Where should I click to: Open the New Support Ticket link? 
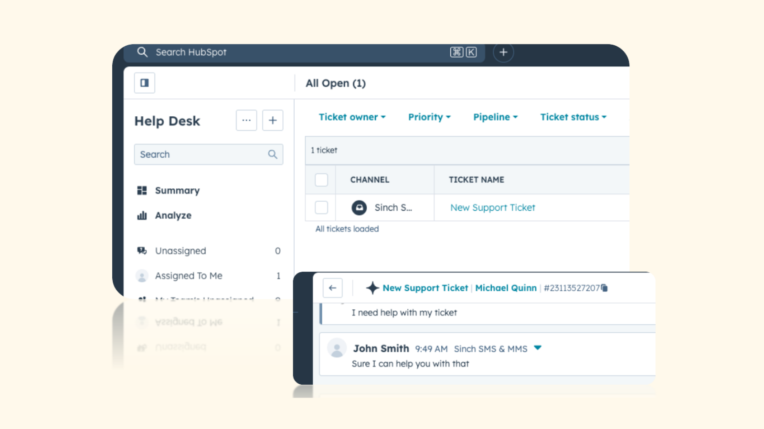492,207
